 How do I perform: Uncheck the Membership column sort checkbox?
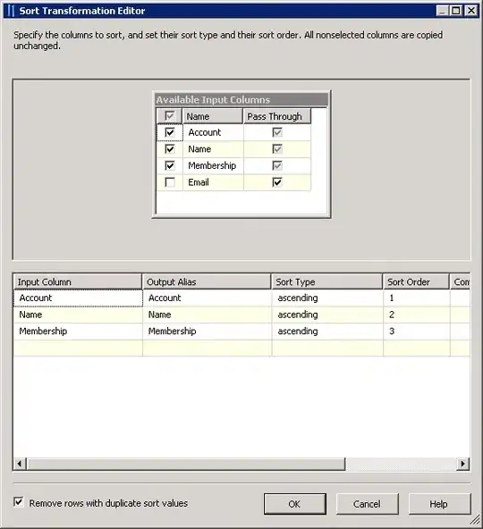pyautogui.click(x=170, y=165)
